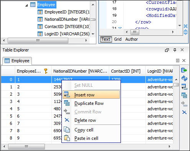The height and width of the screenshot is (151, 190).
Task: Select NationalIDNumber tree item
Action: coord(67,19)
